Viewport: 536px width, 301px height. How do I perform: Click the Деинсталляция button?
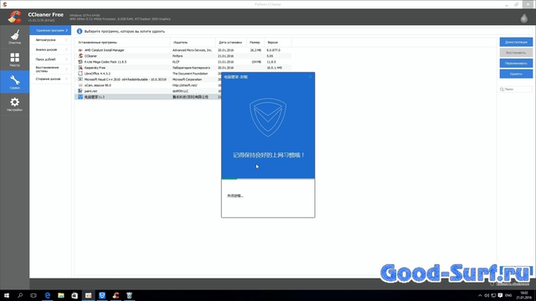pyautogui.click(x=516, y=42)
